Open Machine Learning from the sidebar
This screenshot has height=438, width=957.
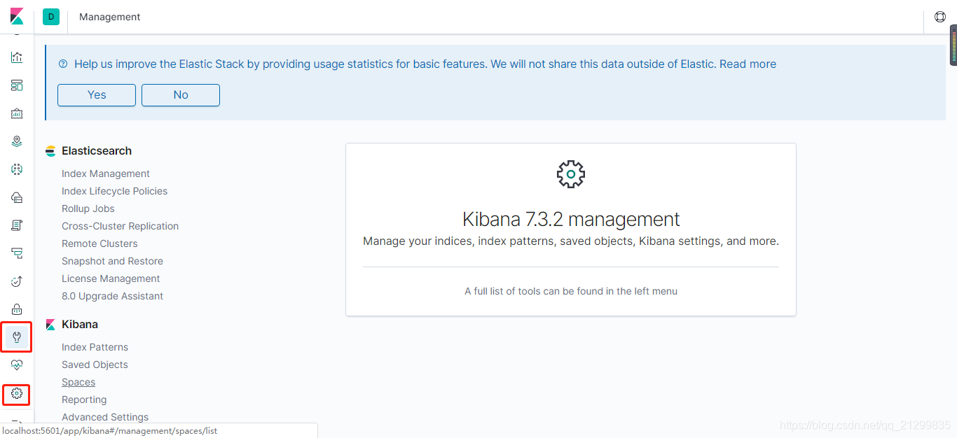click(17, 169)
